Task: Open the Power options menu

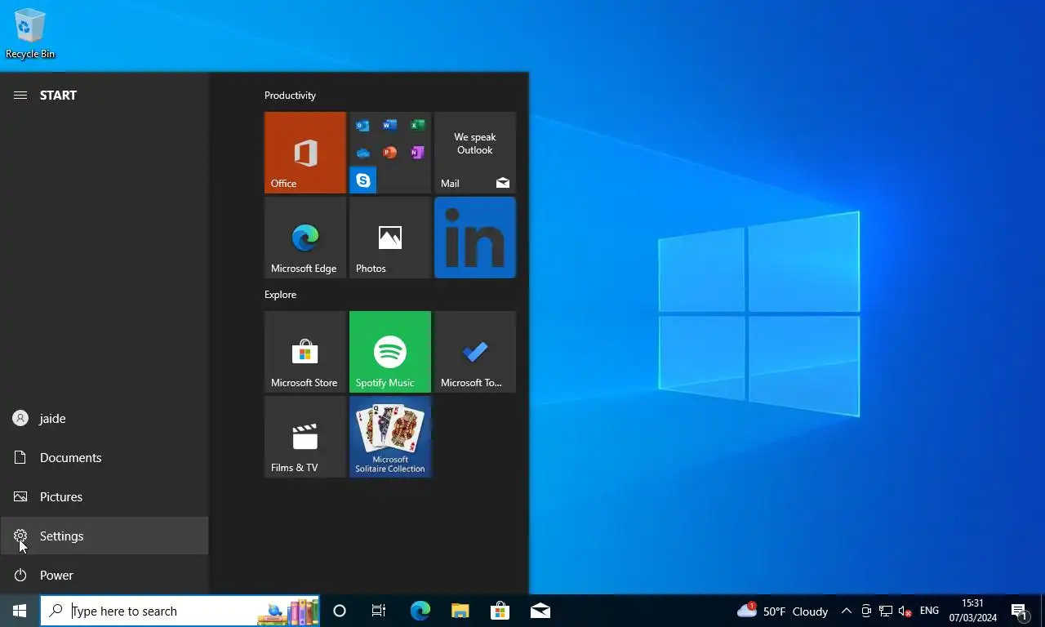Action: pos(104,576)
